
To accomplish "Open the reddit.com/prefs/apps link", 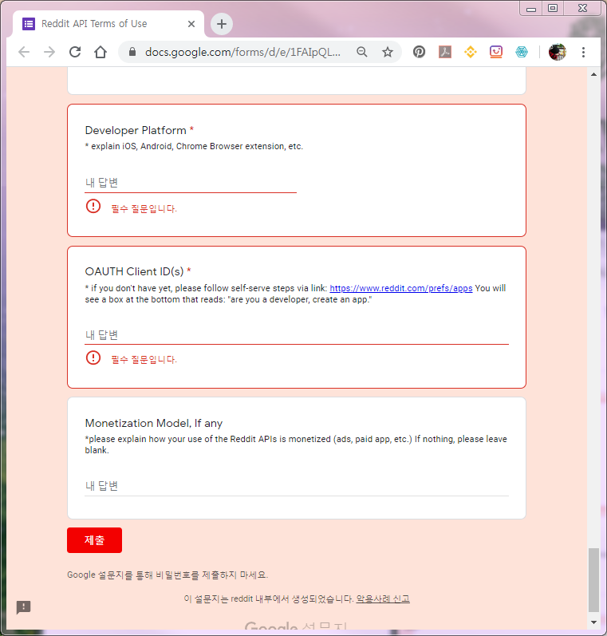I will tap(401, 288).
